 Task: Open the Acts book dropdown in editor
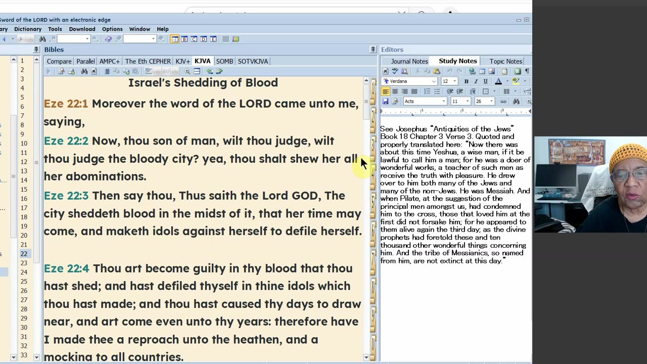444,101
